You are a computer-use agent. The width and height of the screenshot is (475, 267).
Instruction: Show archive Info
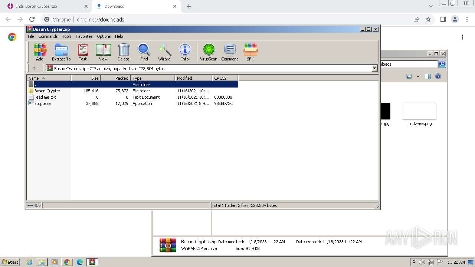point(185,52)
